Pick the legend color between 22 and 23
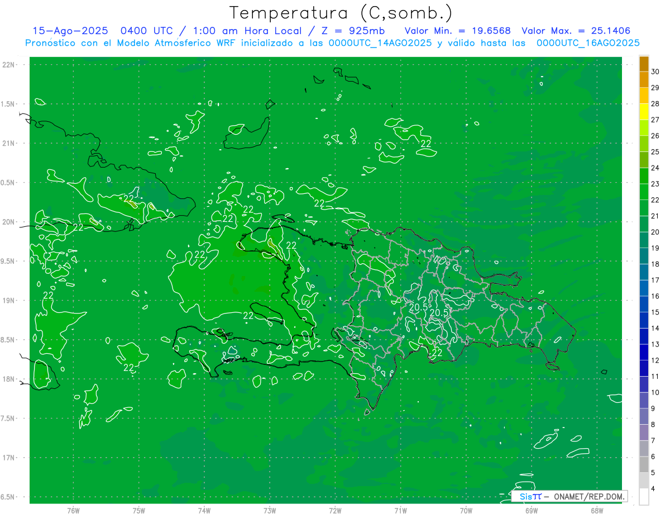The image size is (670, 518). click(644, 192)
